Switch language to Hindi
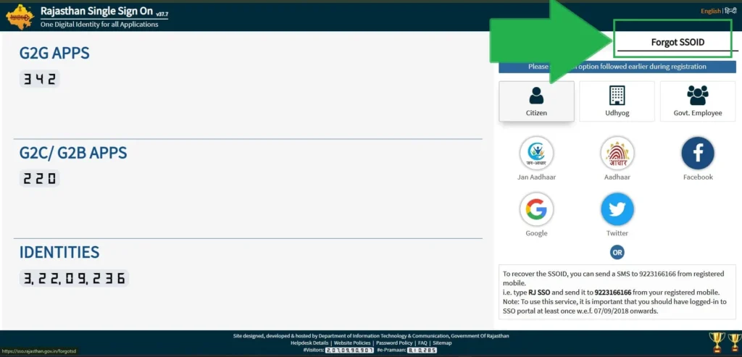 pos(730,11)
